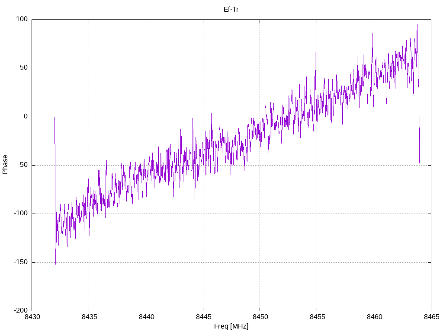Click the y-axis tick label -200
443x332 pixels.
coord(21,310)
